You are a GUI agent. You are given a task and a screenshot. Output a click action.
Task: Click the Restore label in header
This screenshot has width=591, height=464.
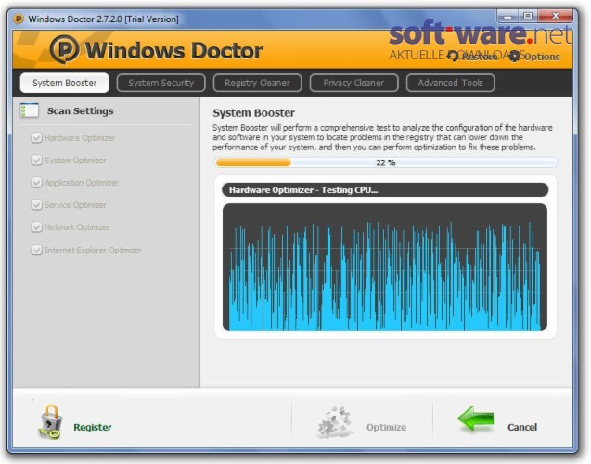pos(480,57)
